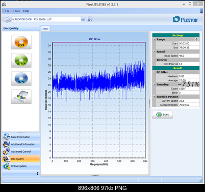
Task: Edit the Read Speed value 48,0
Action: point(189,56)
